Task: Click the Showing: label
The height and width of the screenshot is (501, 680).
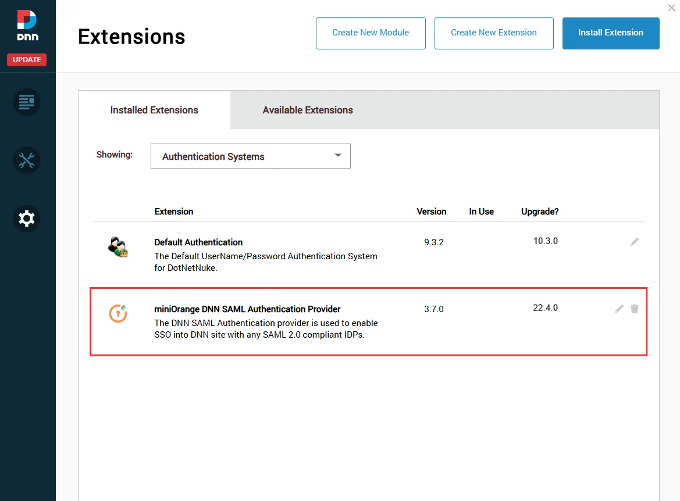Action: point(115,155)
